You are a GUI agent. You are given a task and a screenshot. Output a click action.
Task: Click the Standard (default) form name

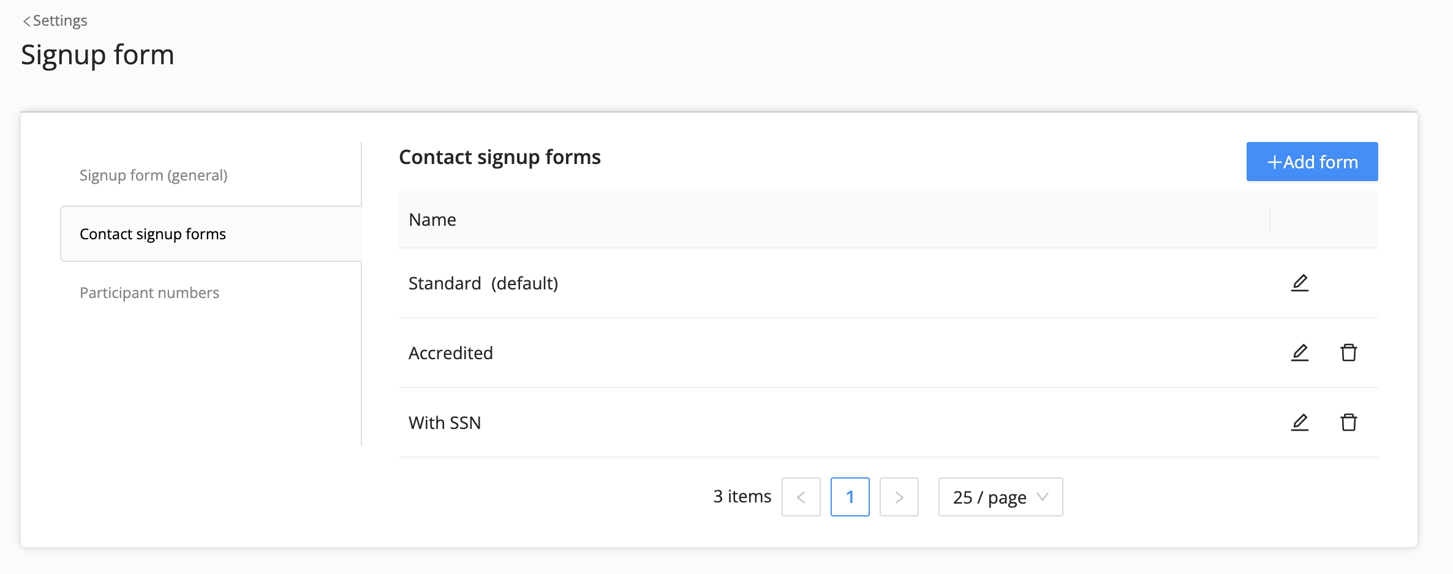click(483, 283)
